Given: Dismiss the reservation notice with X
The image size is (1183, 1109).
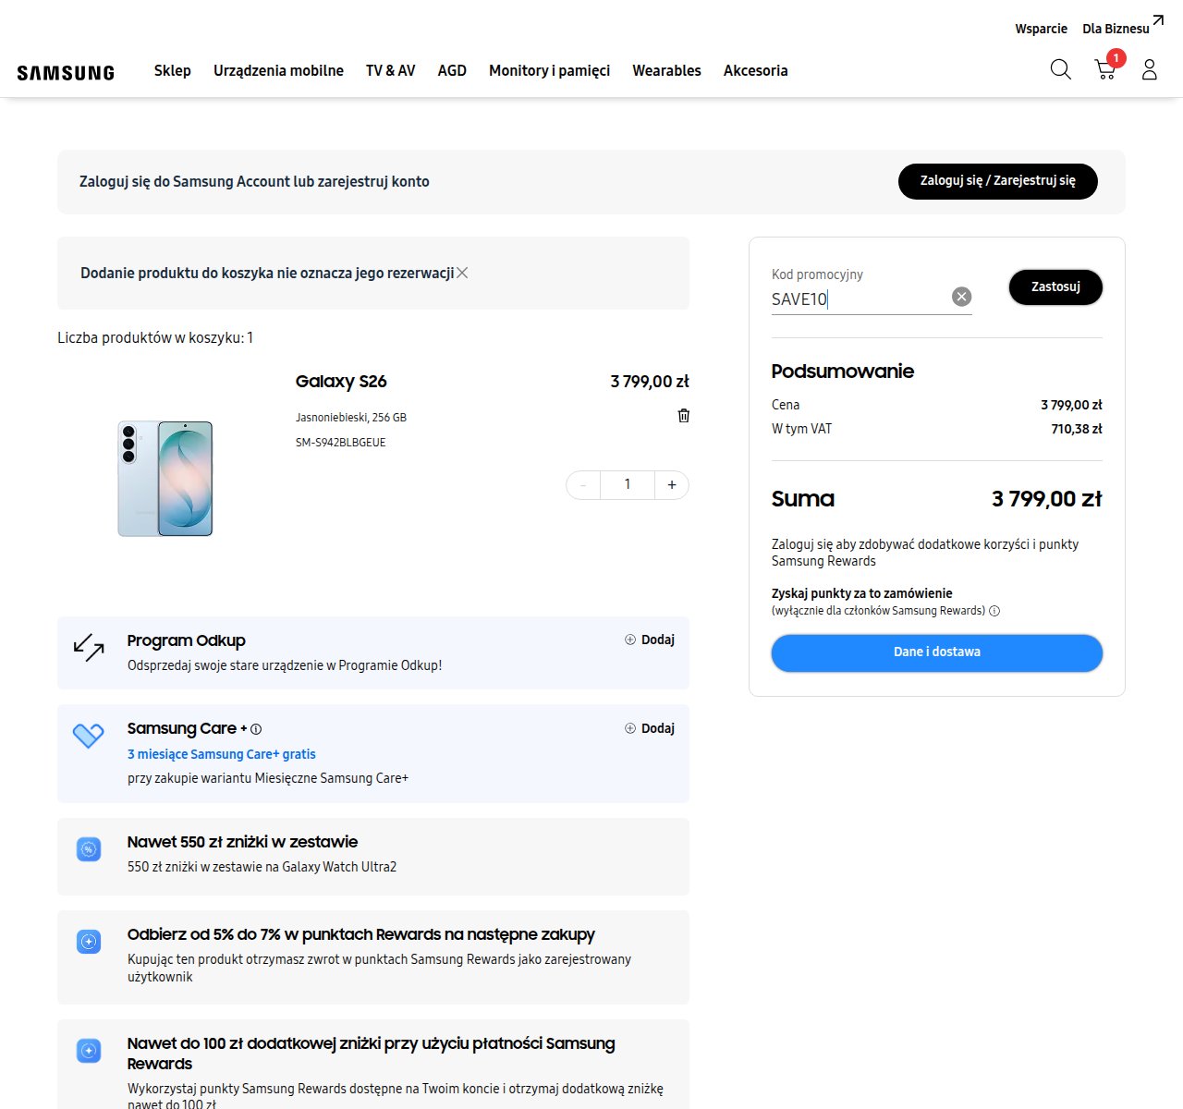Looking at the screenshot, I should click(x=462, y=273).
